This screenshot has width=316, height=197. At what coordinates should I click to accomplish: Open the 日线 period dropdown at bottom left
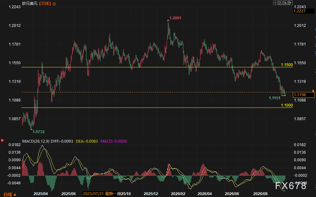10,194
